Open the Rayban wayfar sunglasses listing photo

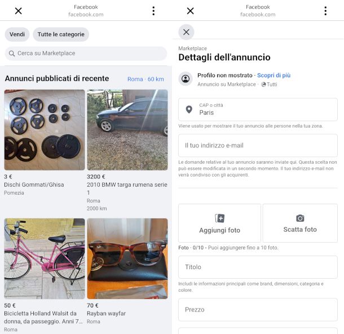[127, 258]
